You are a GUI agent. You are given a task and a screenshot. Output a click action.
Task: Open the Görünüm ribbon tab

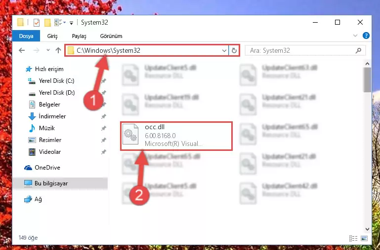[x=111, y=36]
